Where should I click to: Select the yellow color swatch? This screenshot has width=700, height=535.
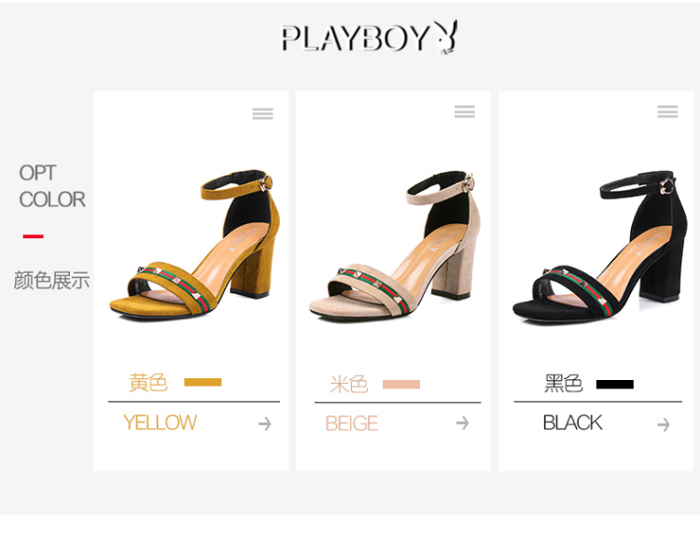coord(203,382)
